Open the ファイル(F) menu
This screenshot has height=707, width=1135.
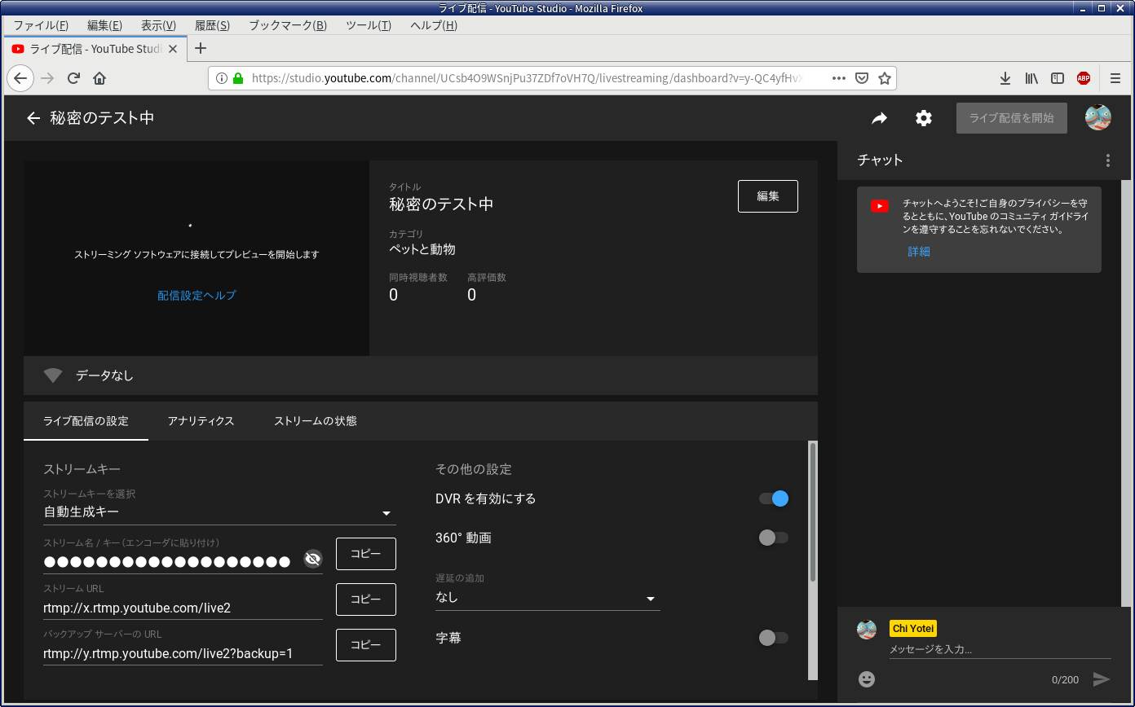click(41, 25)
